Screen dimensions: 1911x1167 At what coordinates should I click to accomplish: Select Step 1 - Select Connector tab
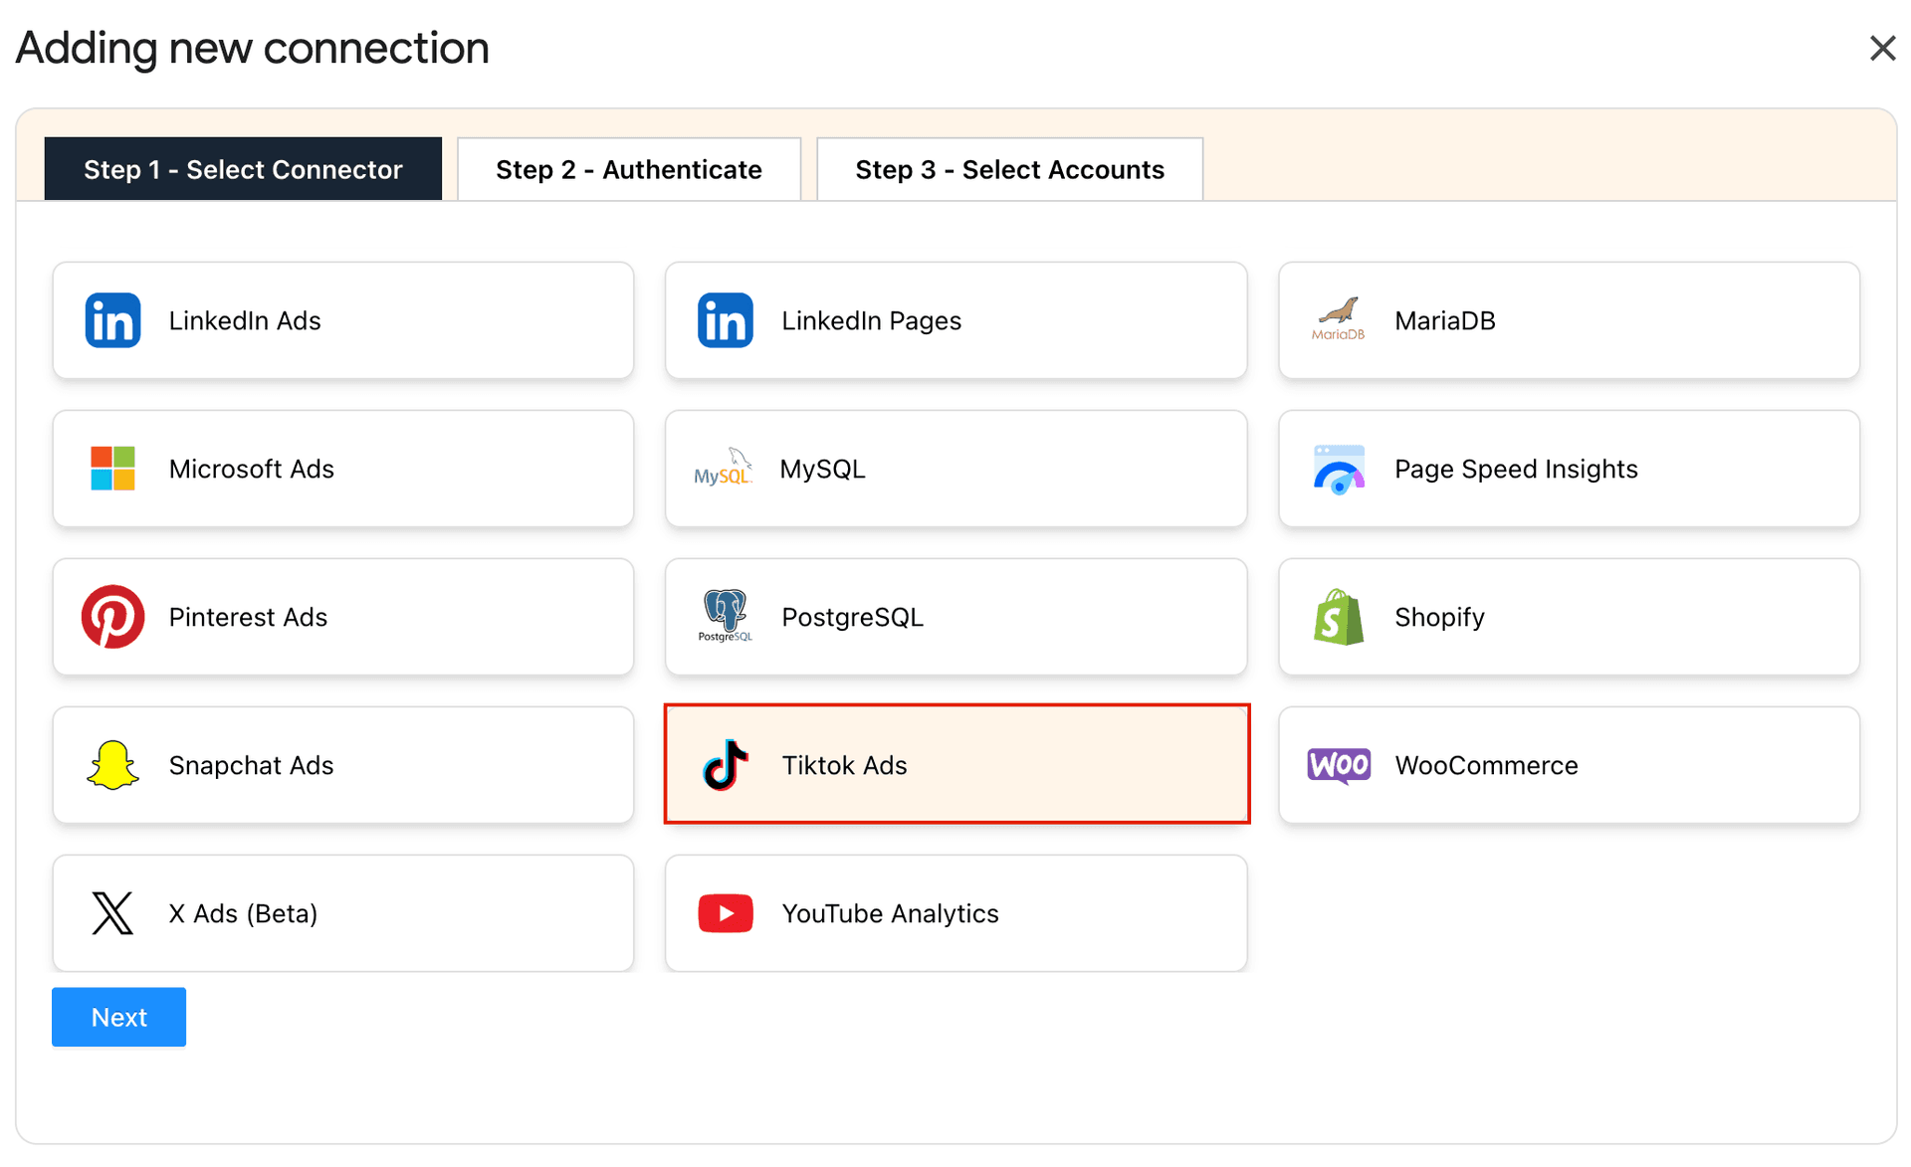tap(243, 169)
